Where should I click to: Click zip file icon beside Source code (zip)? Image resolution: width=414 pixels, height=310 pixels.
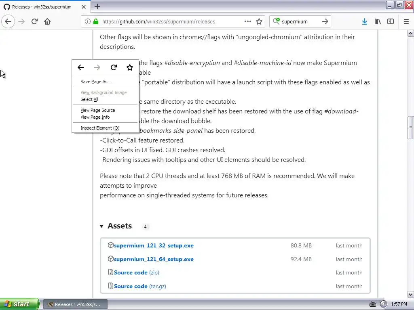[111, 272]
